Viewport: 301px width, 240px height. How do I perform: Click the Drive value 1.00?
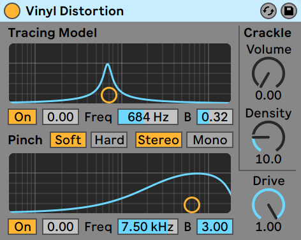(x=268, y=227)
